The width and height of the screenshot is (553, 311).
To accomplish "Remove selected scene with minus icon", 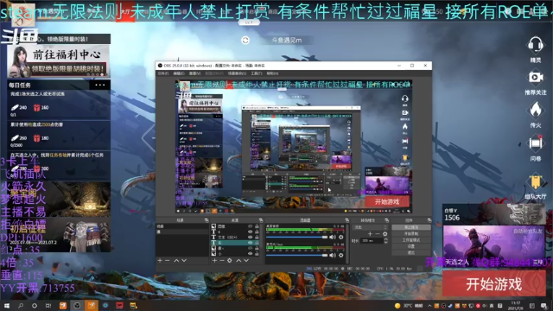I will (x=167, y=261).
